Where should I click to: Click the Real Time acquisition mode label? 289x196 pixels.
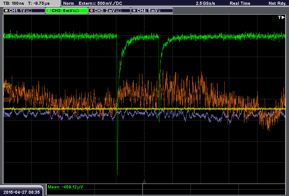point(240,3)
